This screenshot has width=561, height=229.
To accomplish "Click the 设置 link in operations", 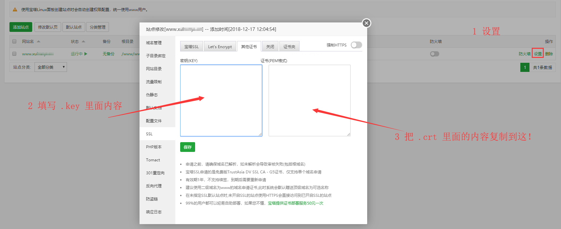I will (538, 54).
